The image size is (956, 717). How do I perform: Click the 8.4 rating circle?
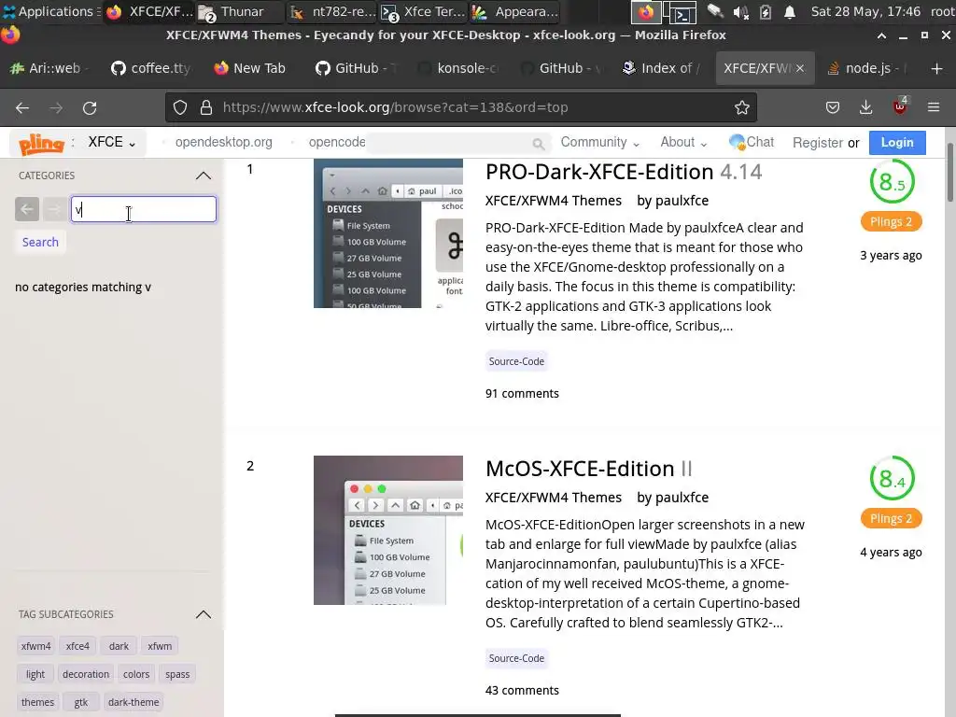(x=892, y=479)
